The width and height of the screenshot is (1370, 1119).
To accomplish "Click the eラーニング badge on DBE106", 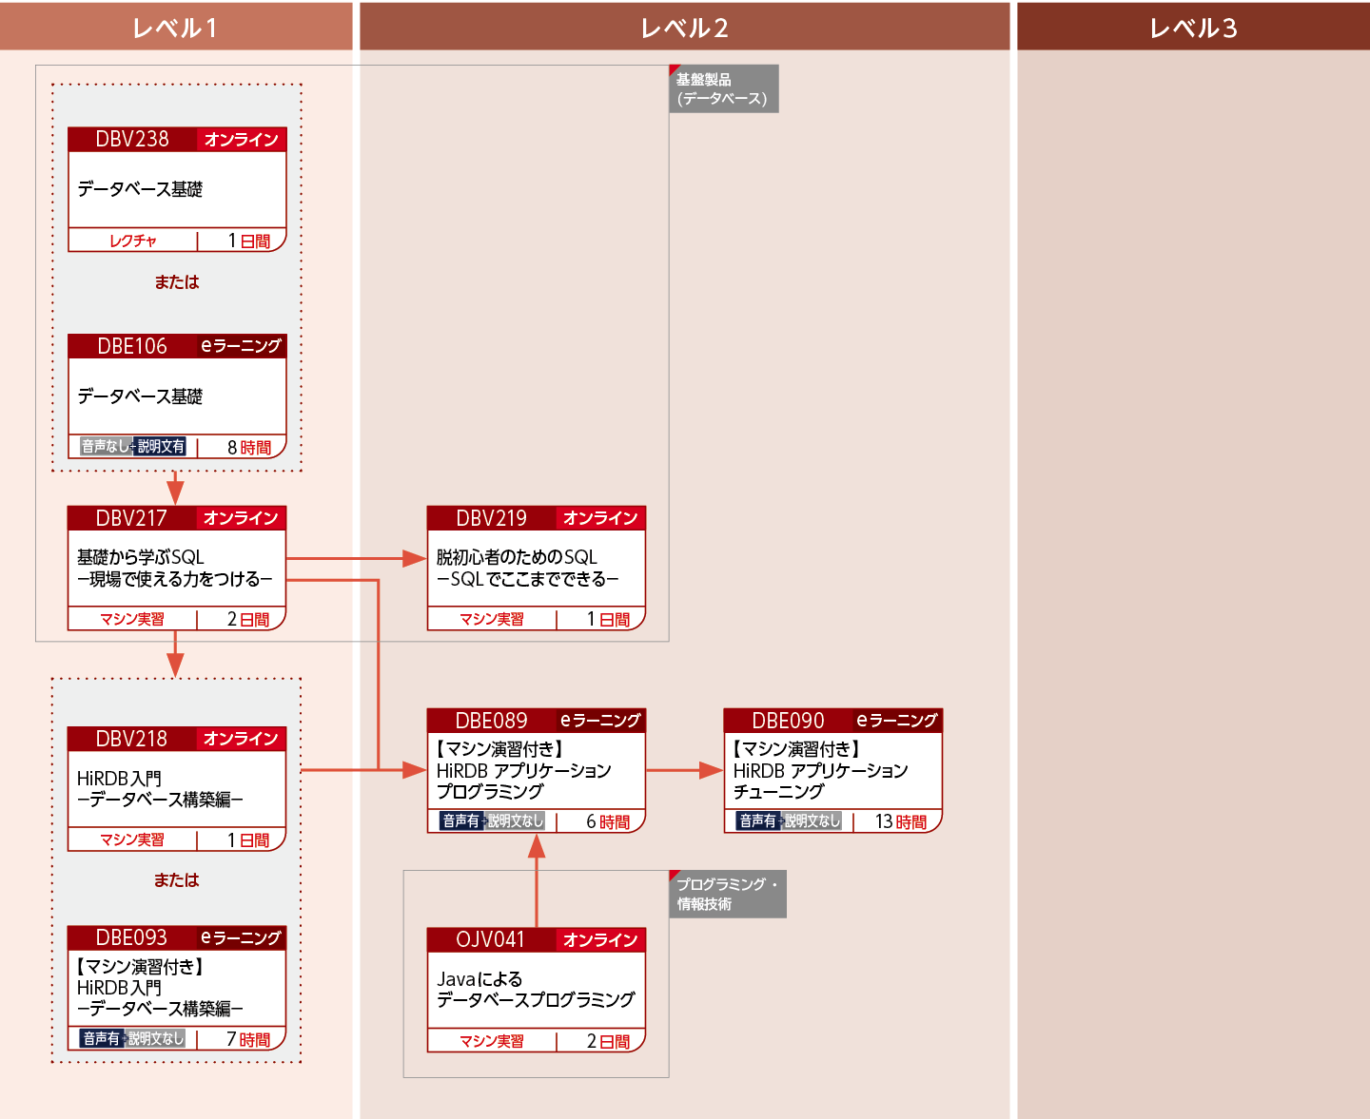I will click(x=241, y=346).
